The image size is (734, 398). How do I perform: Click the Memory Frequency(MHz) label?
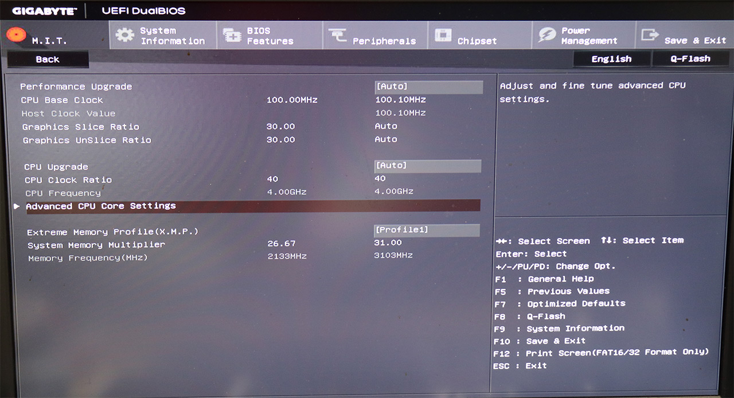88,258
